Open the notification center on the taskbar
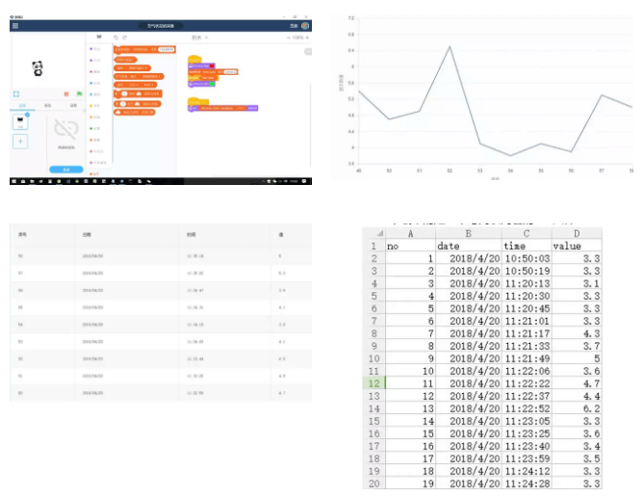644x498 pixels. [304, 181]
